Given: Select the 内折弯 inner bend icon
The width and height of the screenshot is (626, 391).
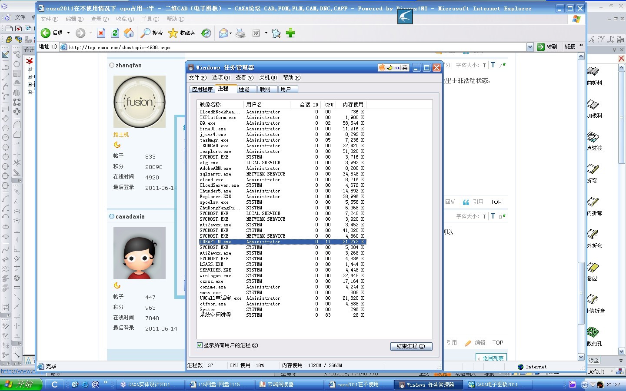Looking at the screenshot, I should pyautogui.click(x=593, y=202).
